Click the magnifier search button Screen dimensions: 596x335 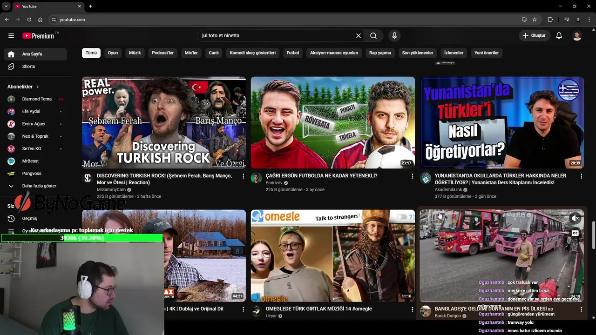point(373,36)
